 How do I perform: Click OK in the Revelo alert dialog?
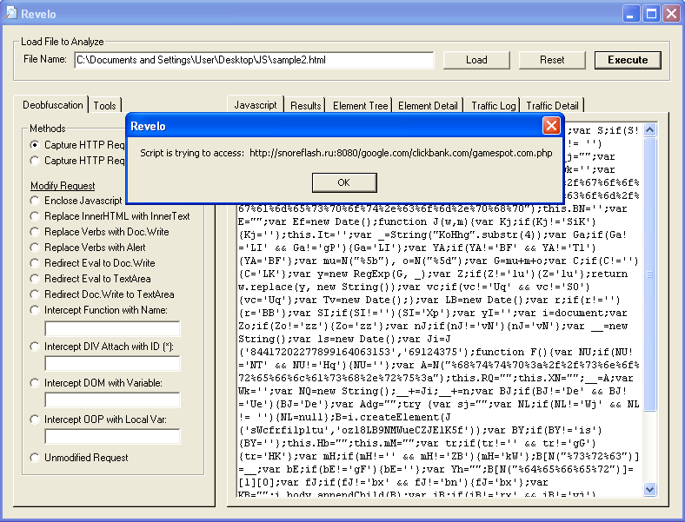pyautogui.click(x=343, y=182)
